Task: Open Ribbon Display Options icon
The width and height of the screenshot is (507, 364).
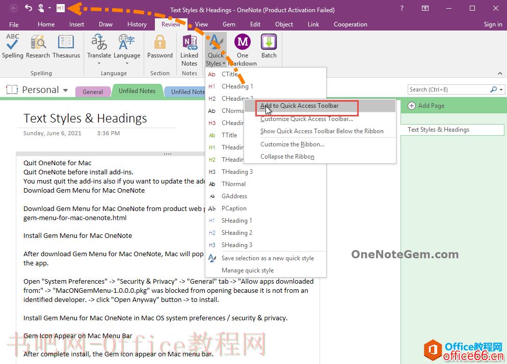Action: (425, 8)
